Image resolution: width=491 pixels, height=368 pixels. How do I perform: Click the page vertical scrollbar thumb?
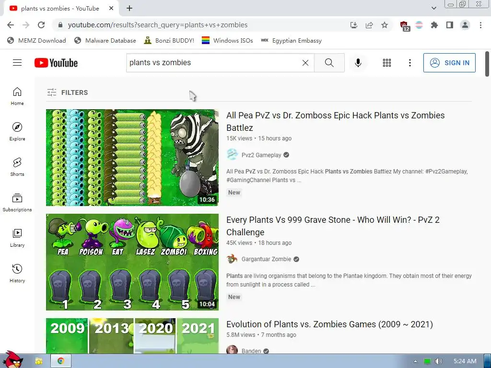pyautogui.click(x=487, y=64)
